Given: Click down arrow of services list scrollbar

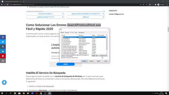Looking at the screenshot, I should (107, 53).
